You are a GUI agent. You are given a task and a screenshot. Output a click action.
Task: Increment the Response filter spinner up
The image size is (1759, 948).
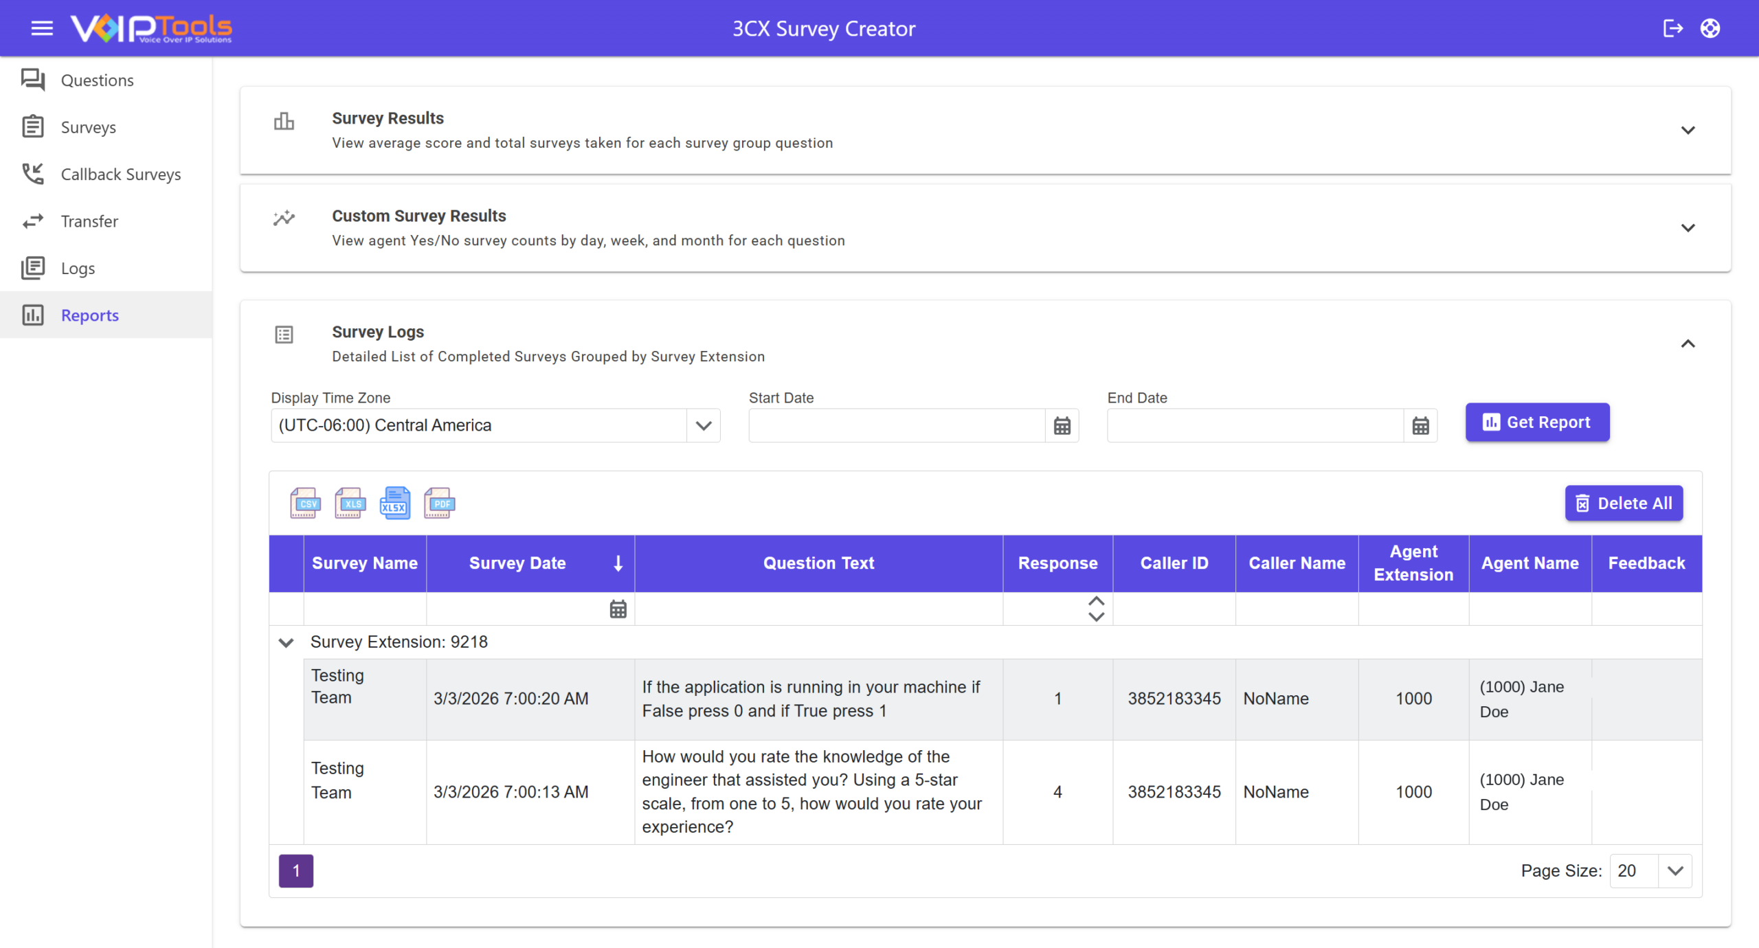click(1096, 601)
